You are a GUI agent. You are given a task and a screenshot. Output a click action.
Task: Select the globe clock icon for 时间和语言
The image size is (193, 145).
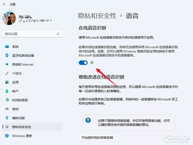(x=7, y=100)
